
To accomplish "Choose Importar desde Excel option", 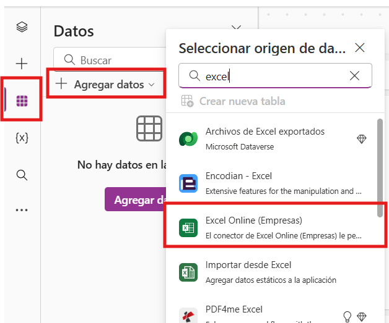I will (273, 272).
